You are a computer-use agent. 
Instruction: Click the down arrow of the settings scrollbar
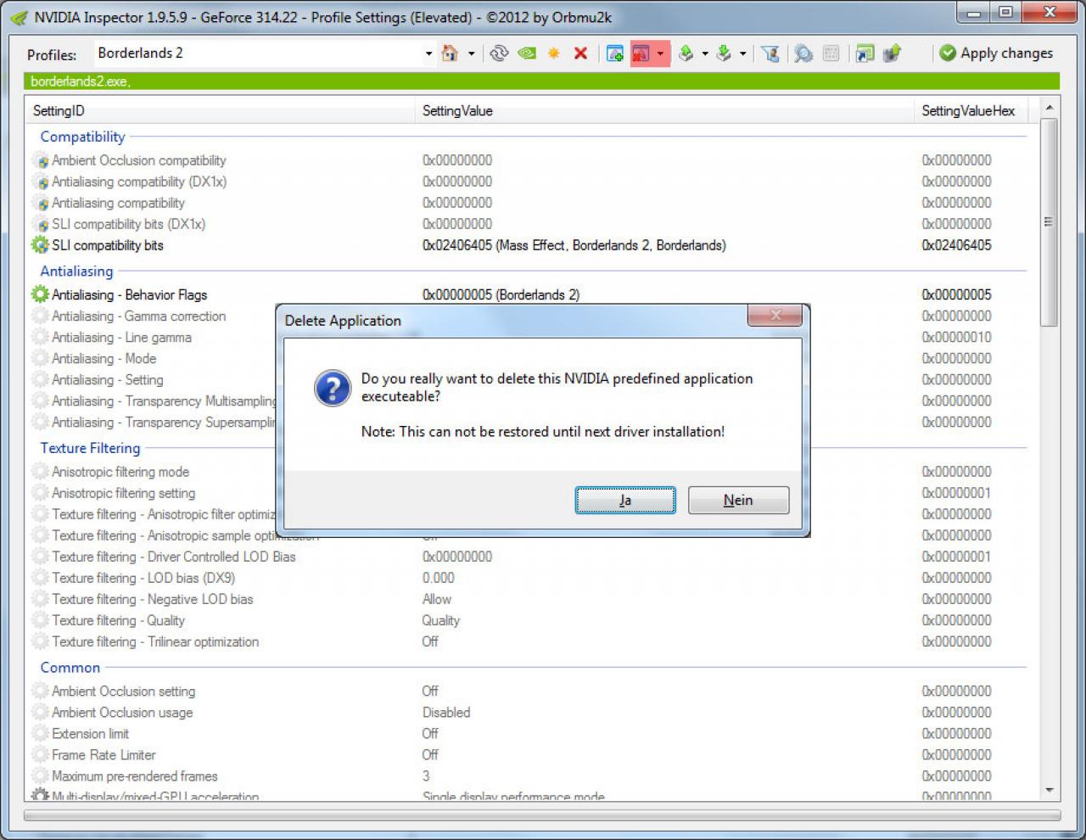(x=1049, y=790)
